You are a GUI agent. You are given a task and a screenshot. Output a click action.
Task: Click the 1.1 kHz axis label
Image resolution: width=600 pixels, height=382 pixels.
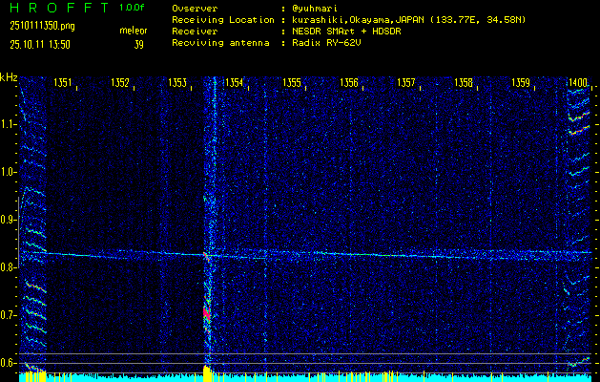[8, 125]
